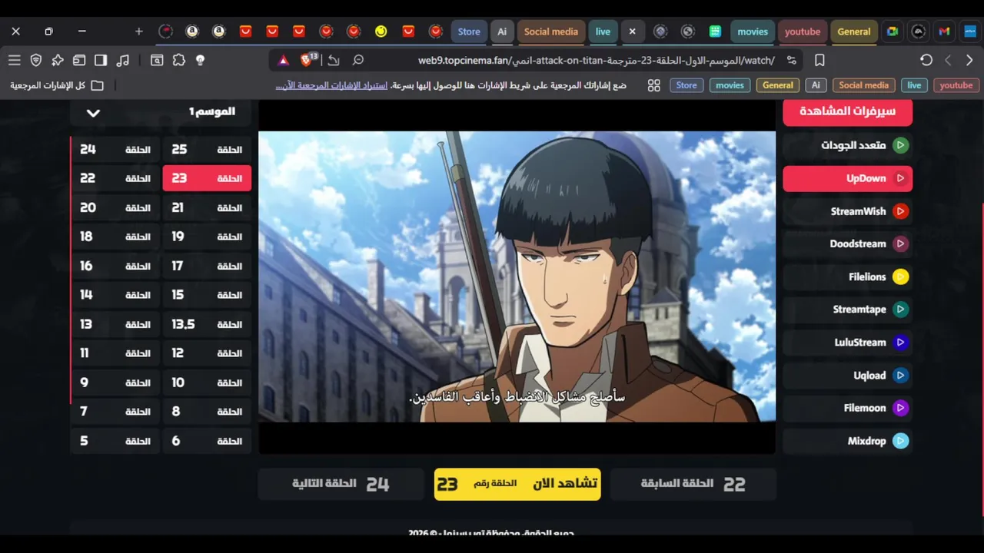Expand the General tab group in tab strip
Viewport: 984px width, 553px height.
point(854,31)
